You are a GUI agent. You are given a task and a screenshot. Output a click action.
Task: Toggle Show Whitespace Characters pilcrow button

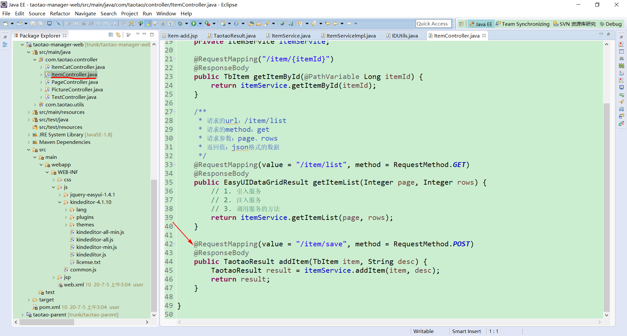point(170,23)
